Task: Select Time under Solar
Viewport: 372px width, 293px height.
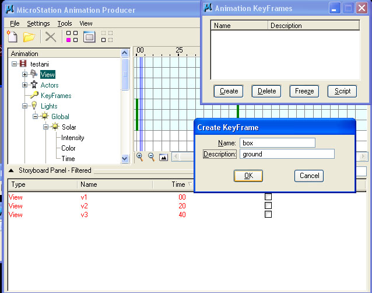Action: click(x=68, y=158)
